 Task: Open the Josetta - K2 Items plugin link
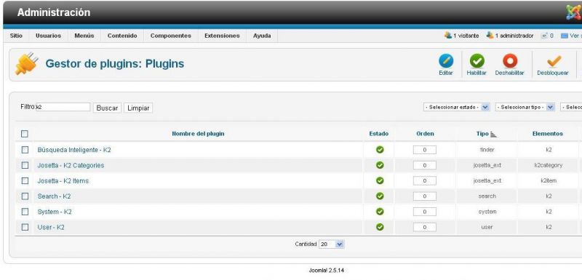[x=63, y=181]
